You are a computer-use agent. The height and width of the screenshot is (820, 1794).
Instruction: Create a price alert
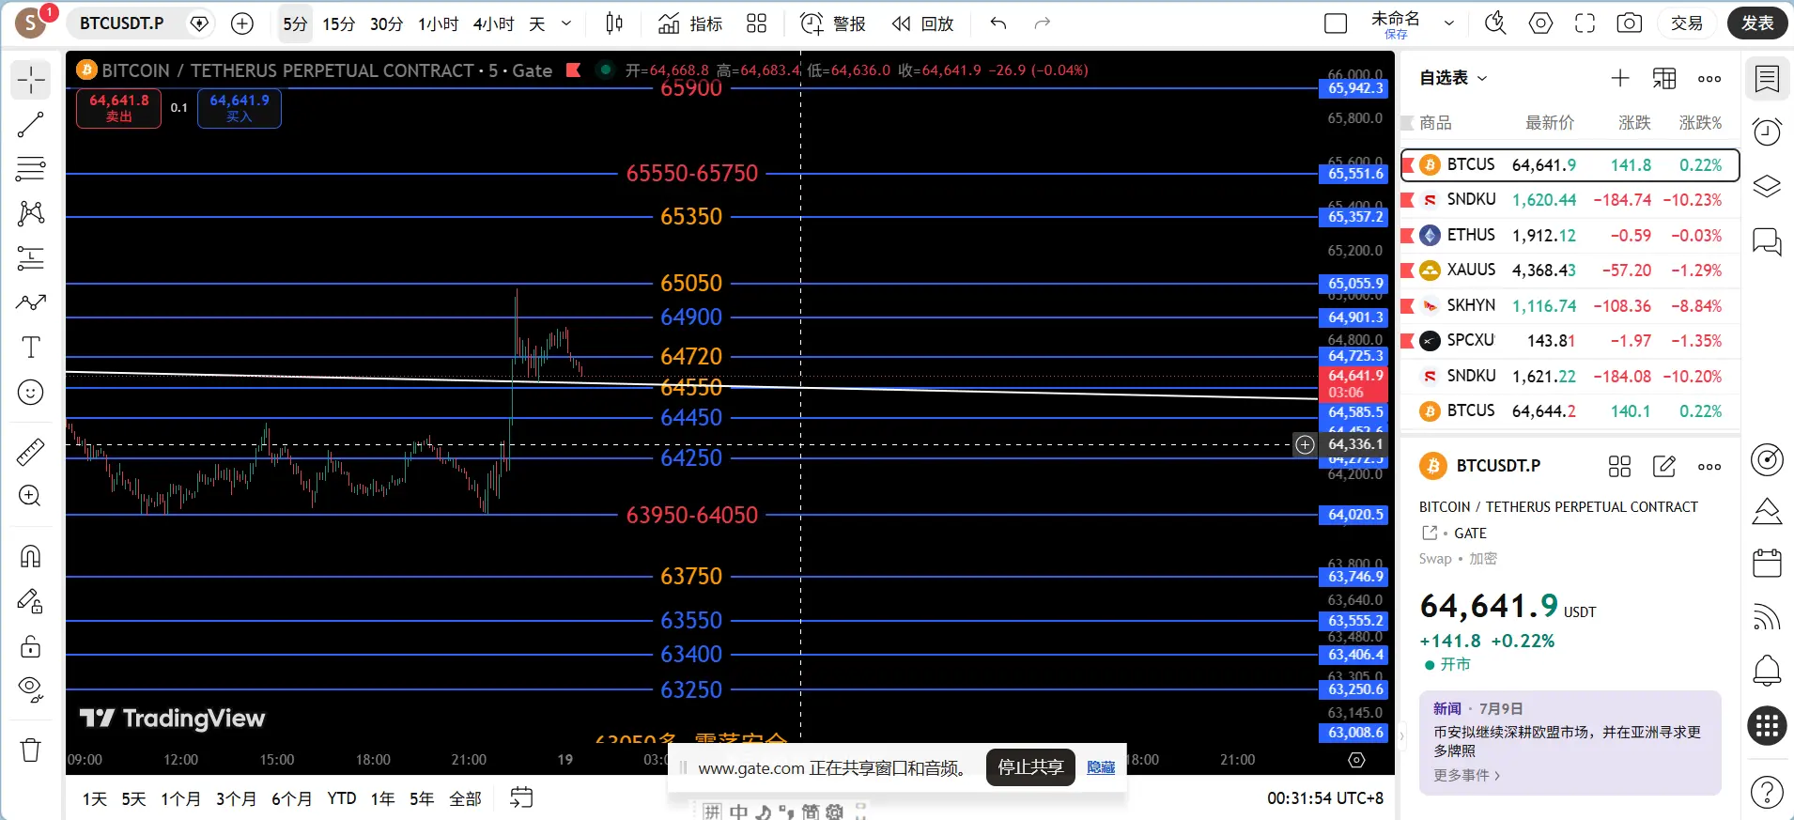pos(832,23)
